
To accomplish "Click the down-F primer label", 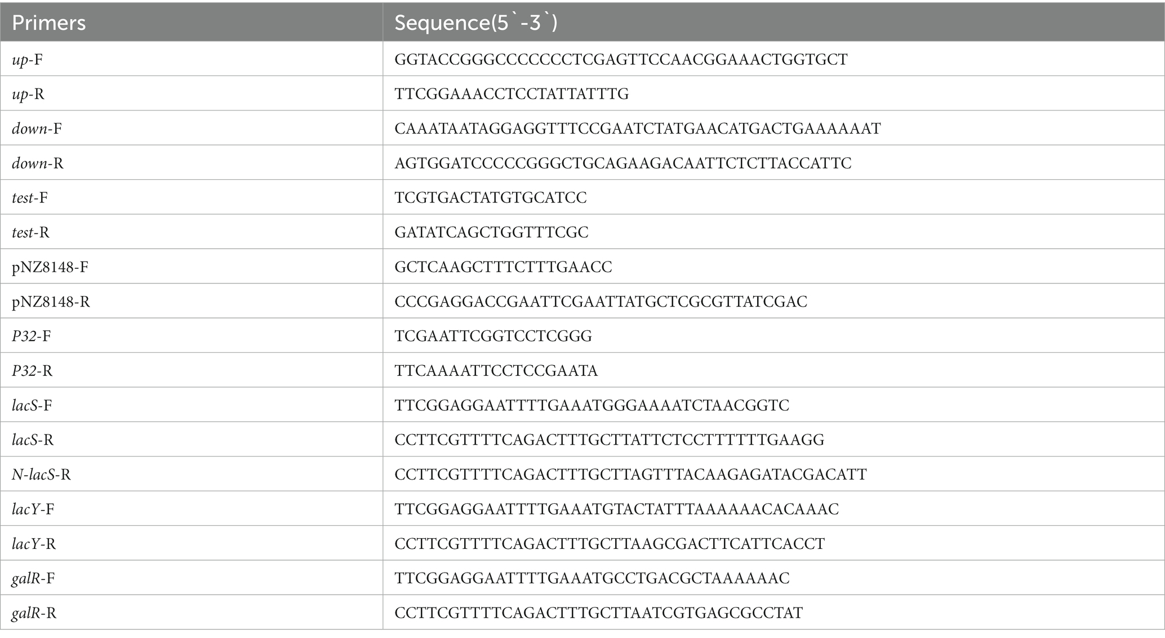I will (x=37, y=129).
